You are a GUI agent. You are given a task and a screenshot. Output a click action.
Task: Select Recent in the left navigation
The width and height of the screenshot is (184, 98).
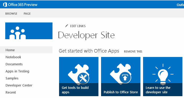click(11, 93)
